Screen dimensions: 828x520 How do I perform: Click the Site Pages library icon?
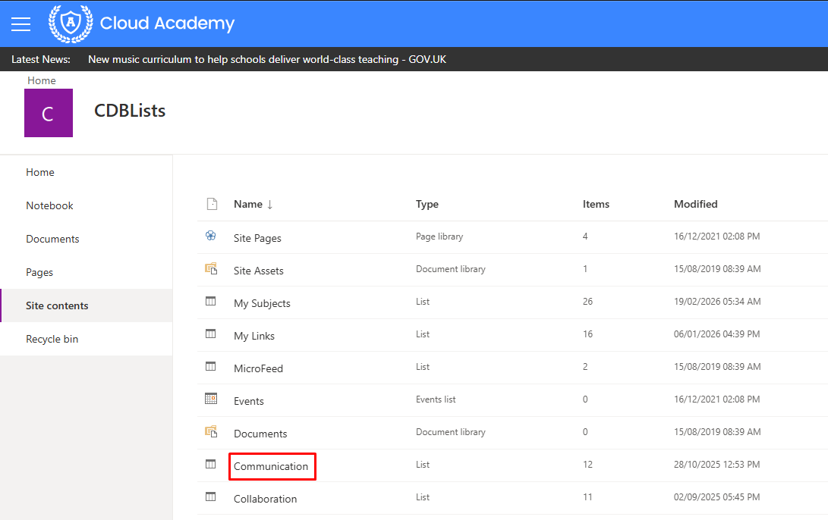pos(211,236)
